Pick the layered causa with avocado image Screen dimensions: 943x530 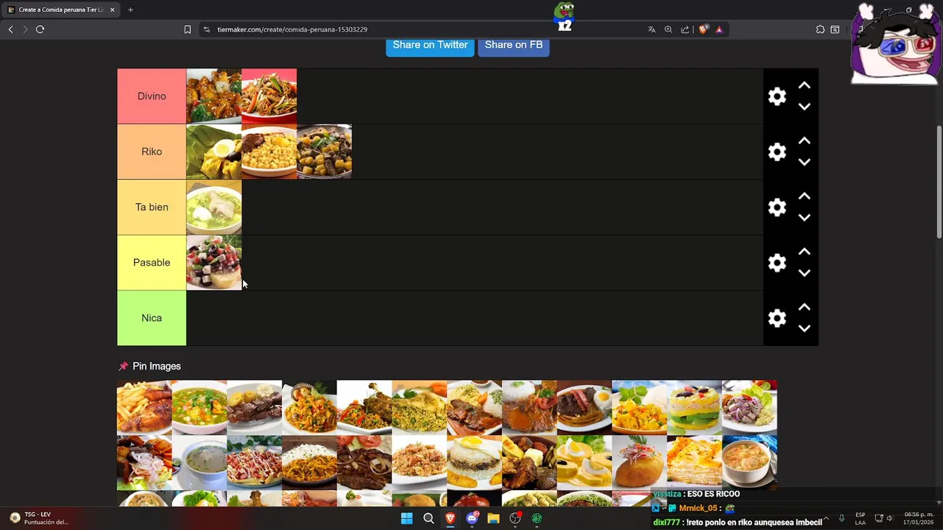tap(694, 407)
